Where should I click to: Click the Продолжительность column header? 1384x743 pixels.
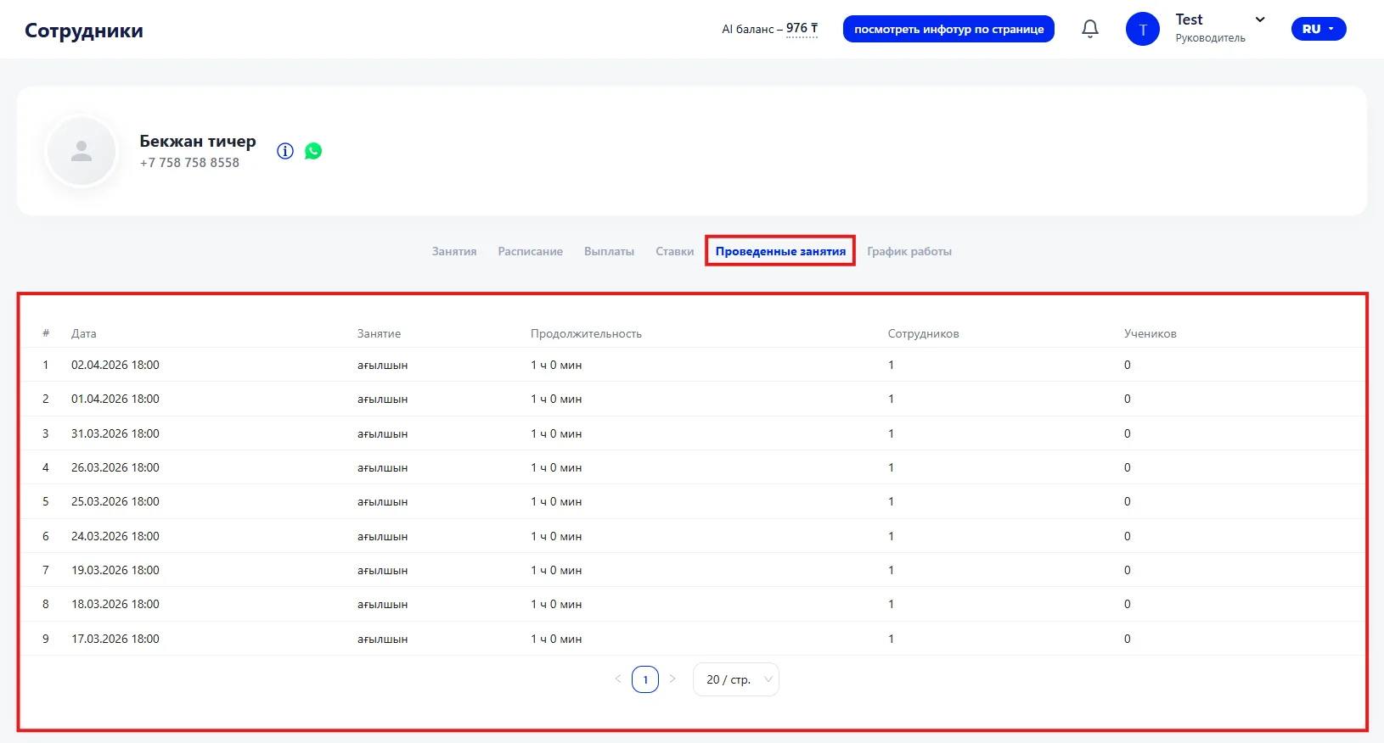[x=586, y=333]
